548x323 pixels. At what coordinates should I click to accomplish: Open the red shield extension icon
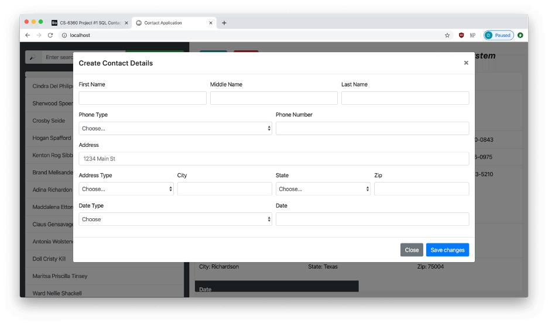pos(461,35)
